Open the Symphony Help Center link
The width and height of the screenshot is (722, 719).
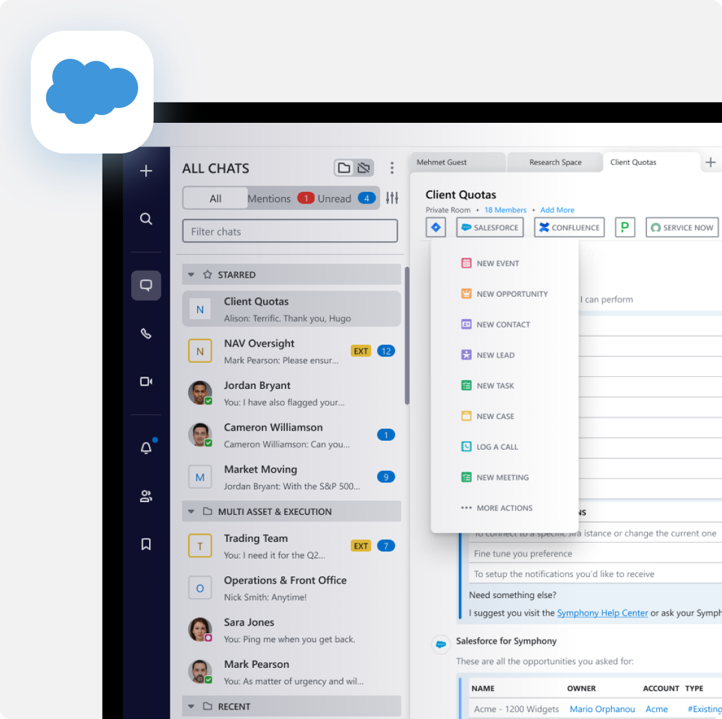pos(602,613)
